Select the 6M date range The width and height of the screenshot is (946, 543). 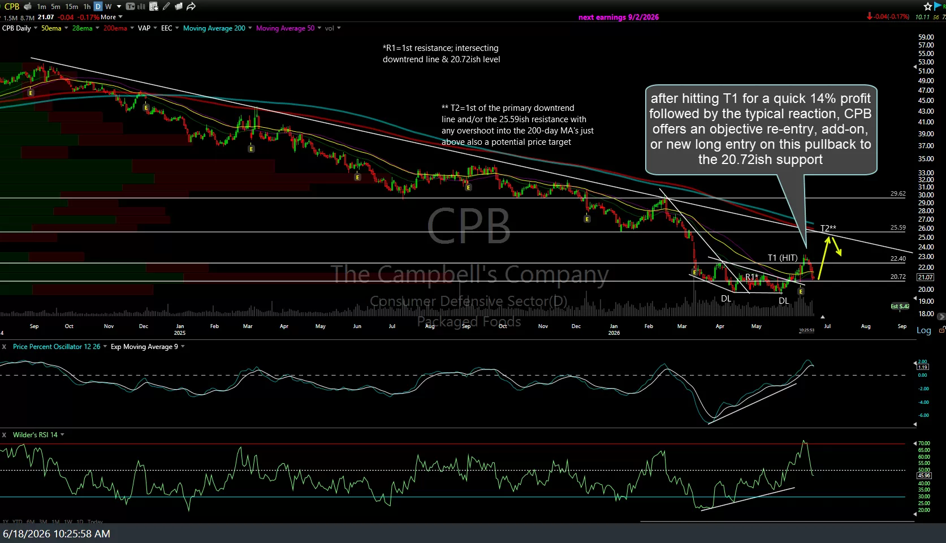31,522
